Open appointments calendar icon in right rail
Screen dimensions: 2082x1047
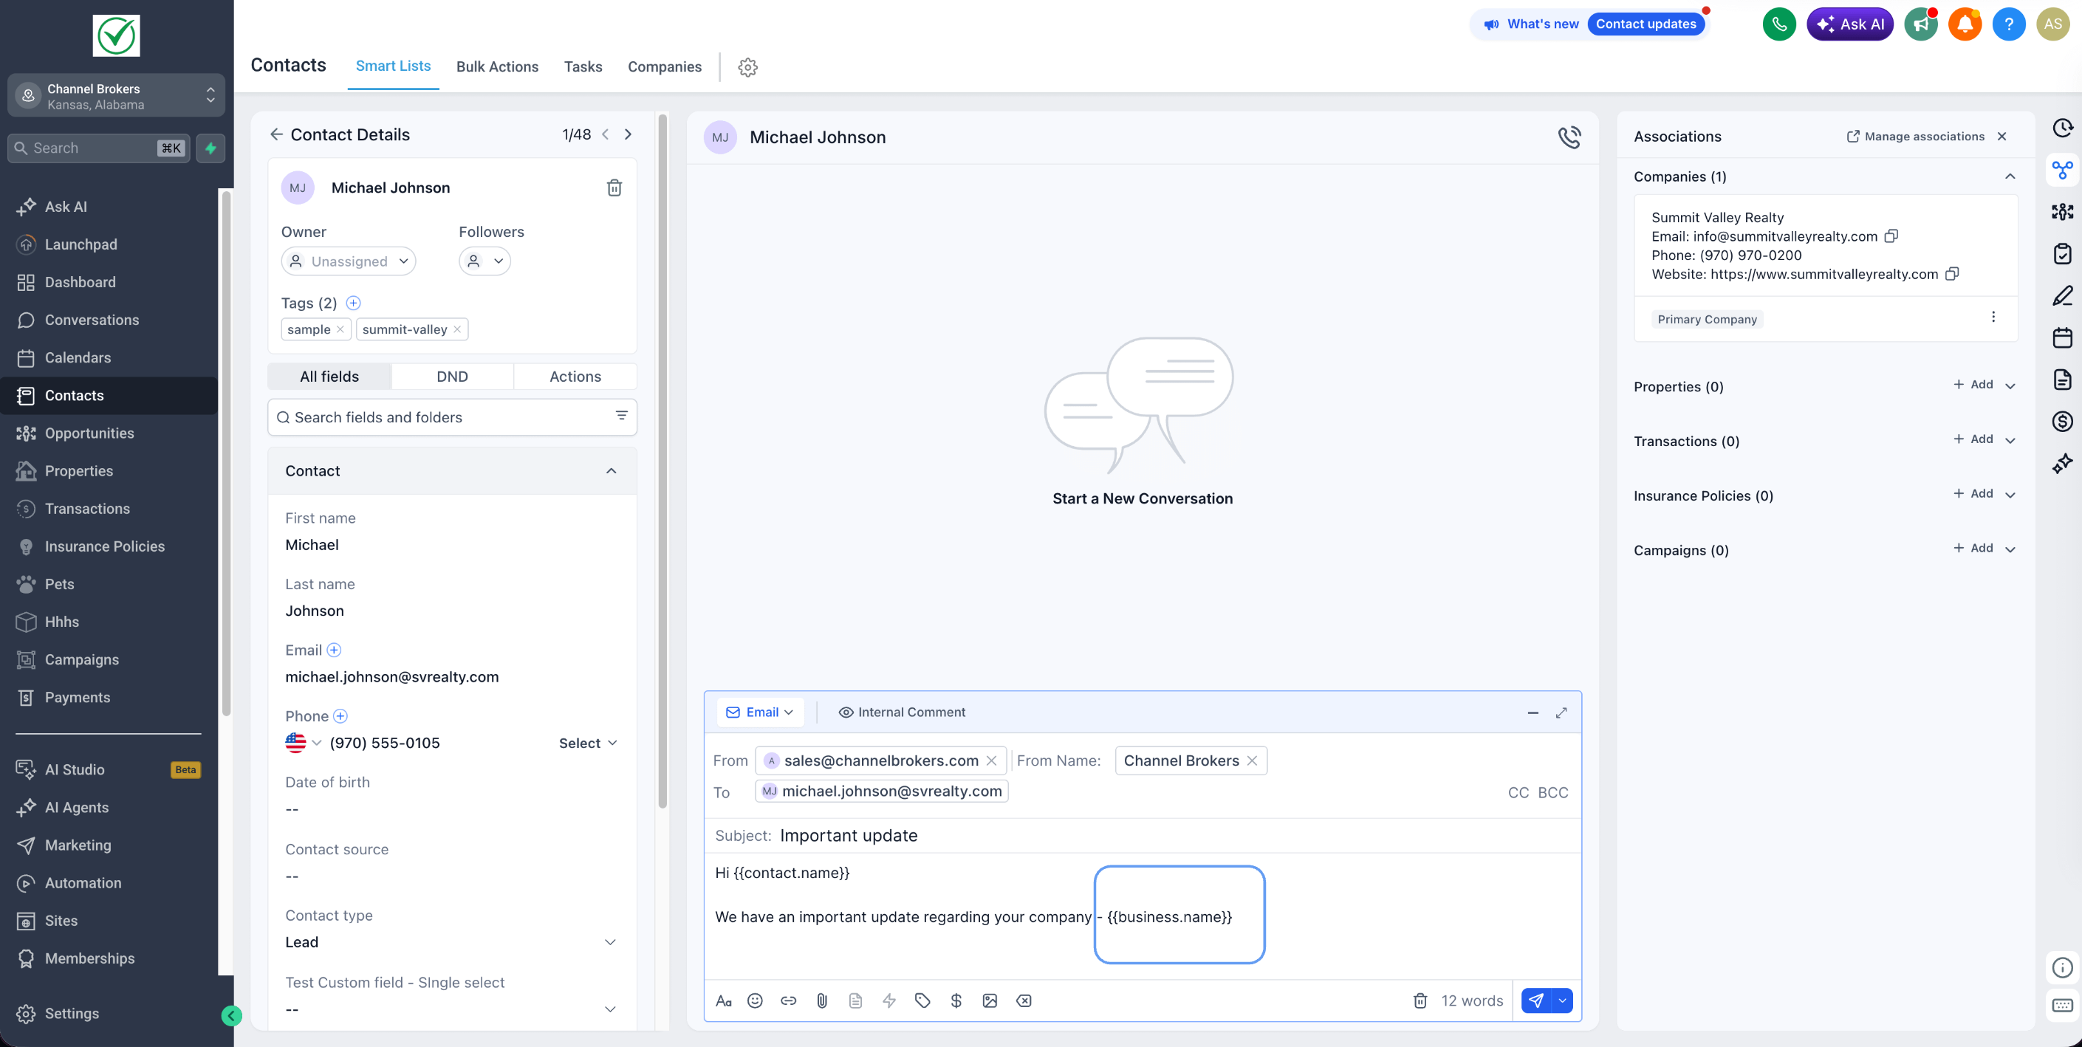point(2063,337)
